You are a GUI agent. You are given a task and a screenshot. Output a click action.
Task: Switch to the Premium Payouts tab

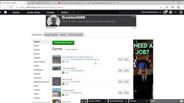coord(75,35)
